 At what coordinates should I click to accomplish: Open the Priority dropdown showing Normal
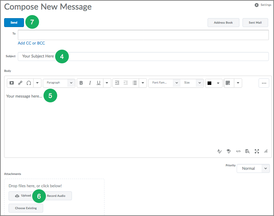253,168
